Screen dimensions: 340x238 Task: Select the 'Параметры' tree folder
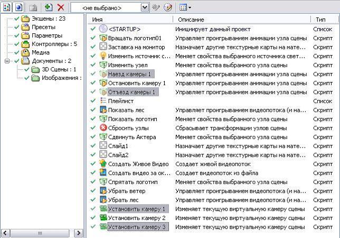(47, 35)
